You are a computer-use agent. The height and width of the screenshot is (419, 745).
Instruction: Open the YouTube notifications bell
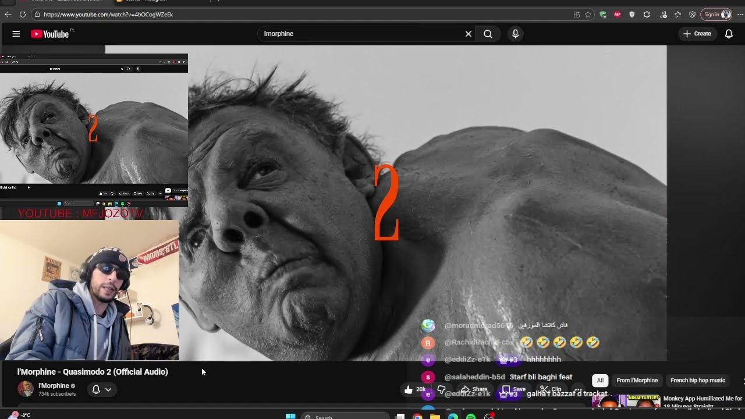click(x=729, y=34)
